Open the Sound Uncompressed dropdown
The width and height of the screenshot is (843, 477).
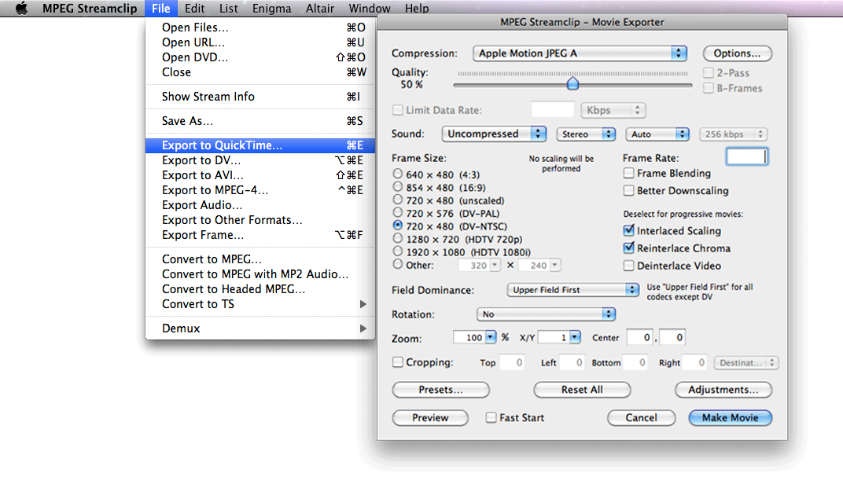(494, 134)
